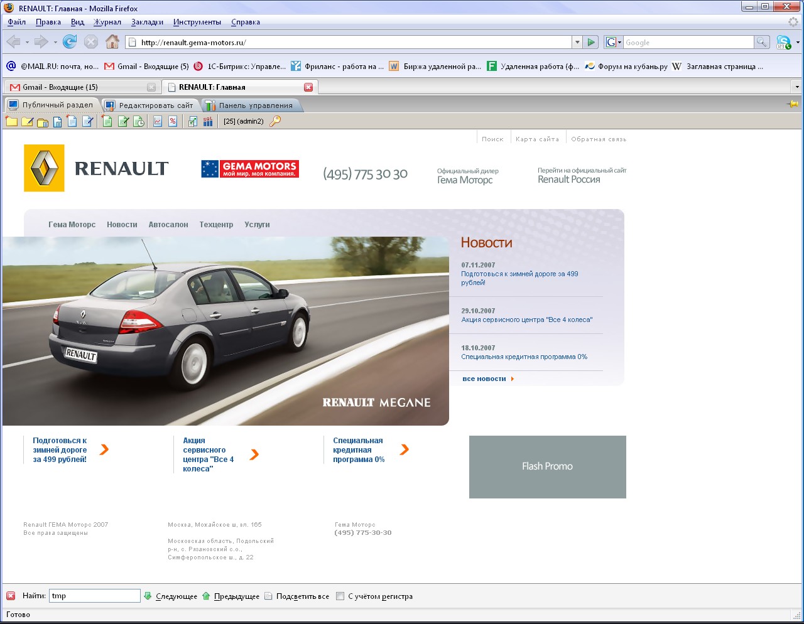The image size is (804, 624).
Task: Open the Инструменты menu
Action: tap(197, 22)
